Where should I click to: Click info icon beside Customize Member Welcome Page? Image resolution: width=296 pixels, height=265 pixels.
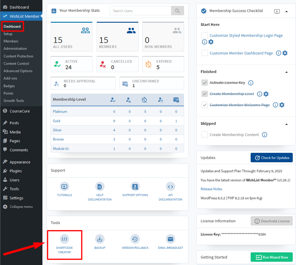pyautogui.click(x=275, y=105)
